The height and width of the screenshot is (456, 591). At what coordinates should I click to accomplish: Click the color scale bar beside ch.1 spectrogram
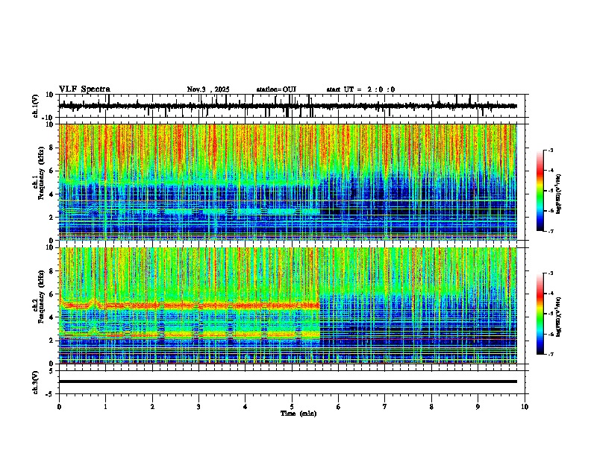(x=540, y=191)
